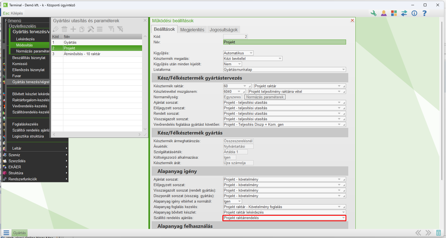The image size is (446, 238).
Task: Click Esc: Kilépés exit button
Action: click(x=13, y=13)
